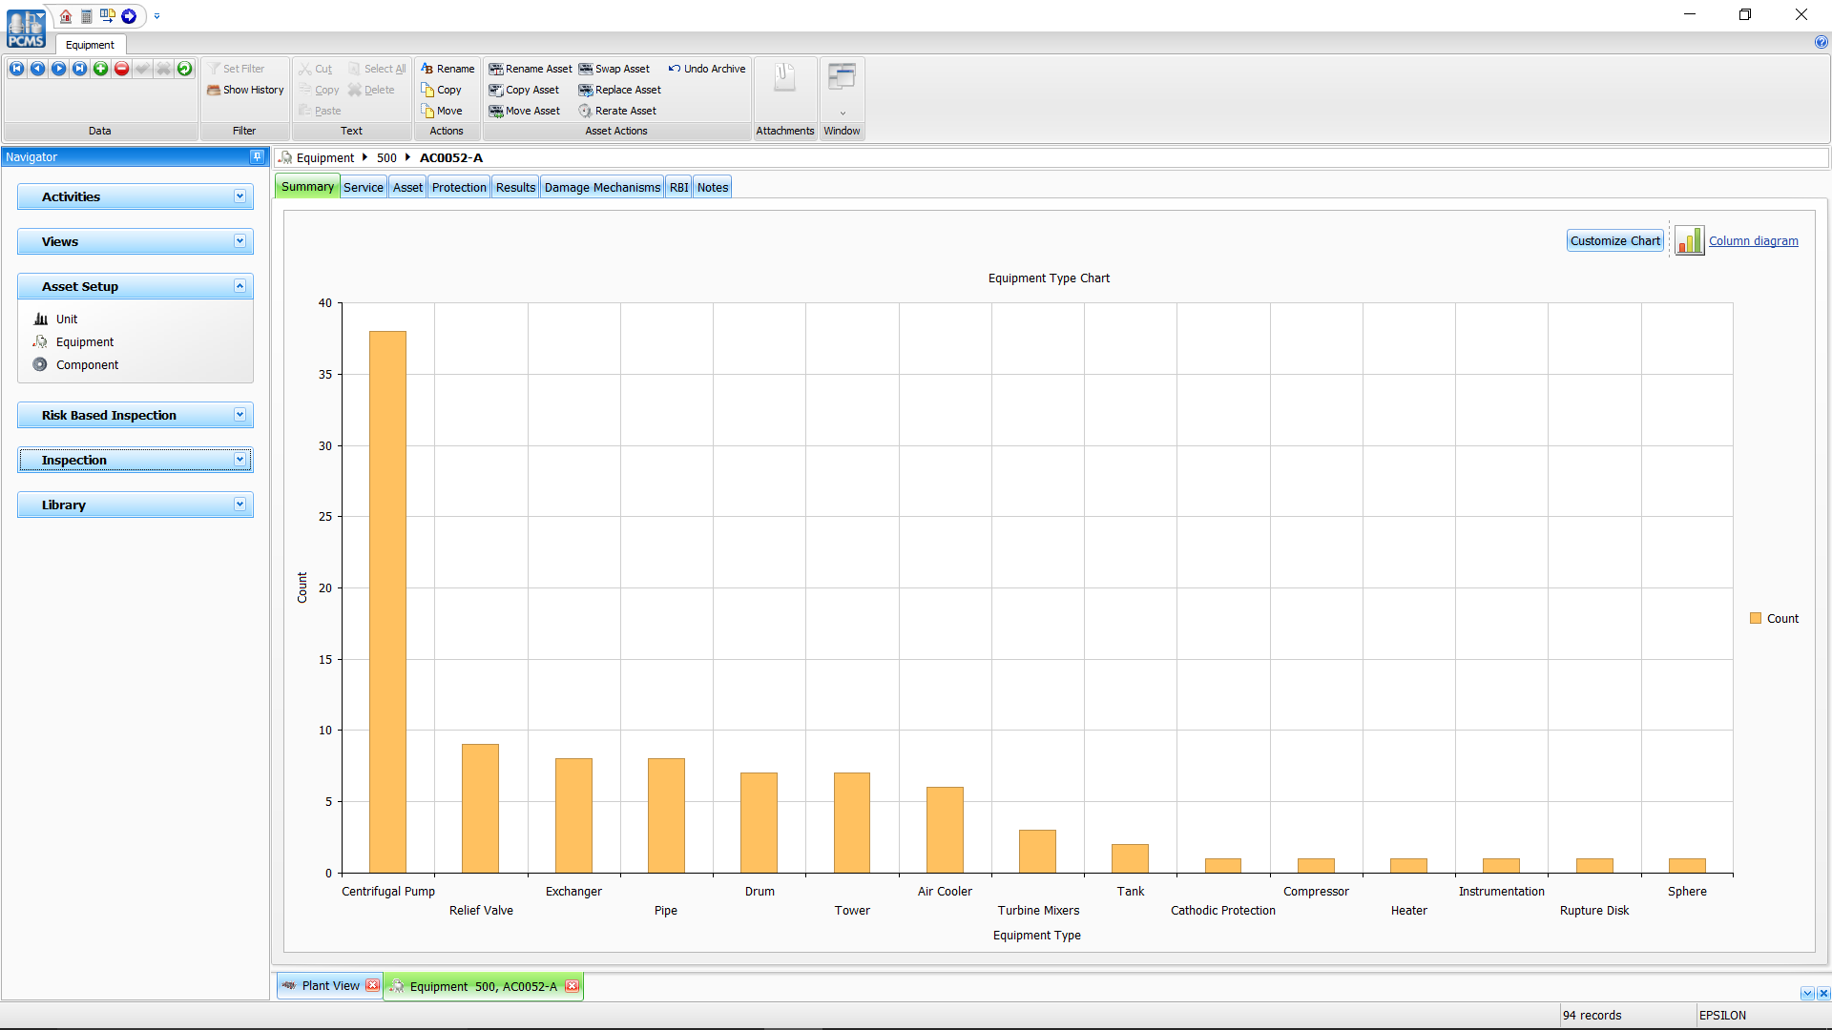Click the Count legend swatch
Screen dimensions: 1832x1030
1756,617
